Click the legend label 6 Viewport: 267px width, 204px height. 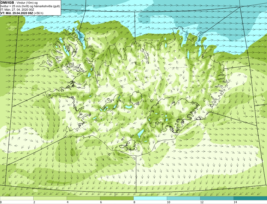101,202
